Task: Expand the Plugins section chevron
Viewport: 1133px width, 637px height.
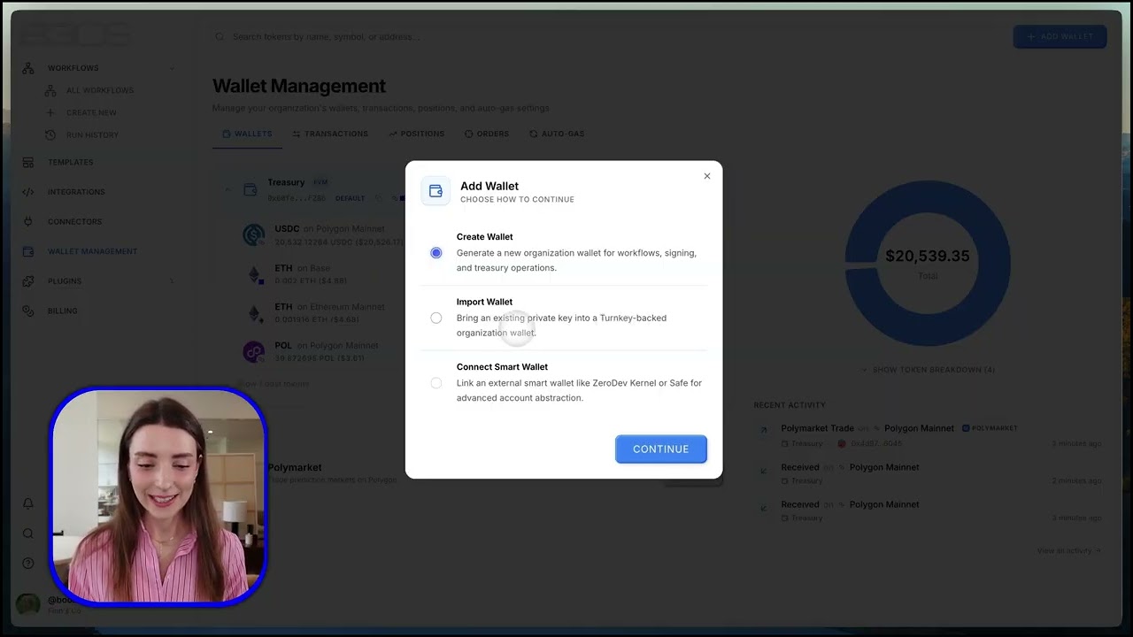Action: click(x=172, y=281)
